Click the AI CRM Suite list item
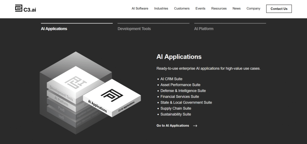 coord(171,79)
